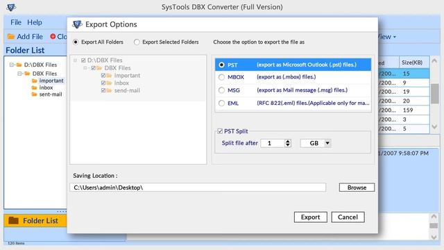444x250 pixels.
Task: Click the send-mail folder icon in export tree
Action: [109, 90]
